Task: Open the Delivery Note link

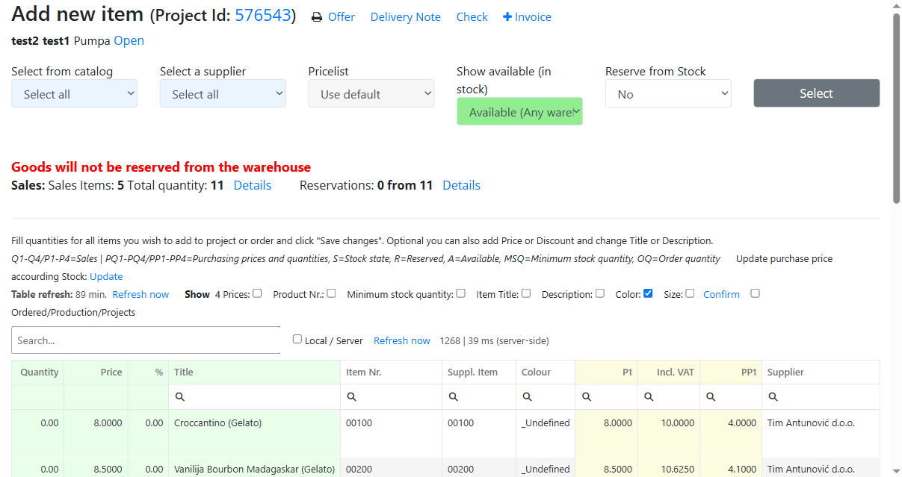Action: 406,17
